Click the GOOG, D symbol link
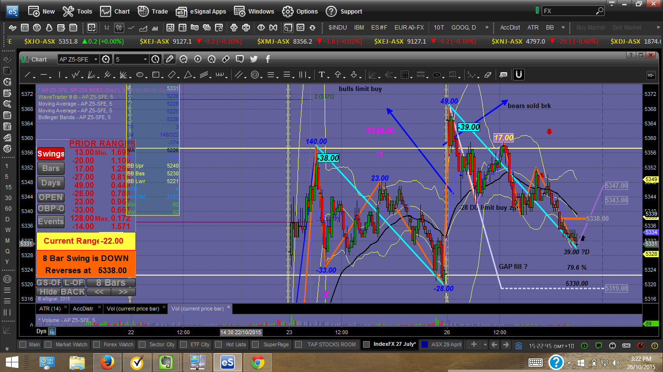This screenshot has width=663, height=372. point(464,28)
